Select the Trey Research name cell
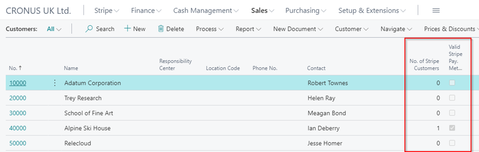 (x=83, y=98)
